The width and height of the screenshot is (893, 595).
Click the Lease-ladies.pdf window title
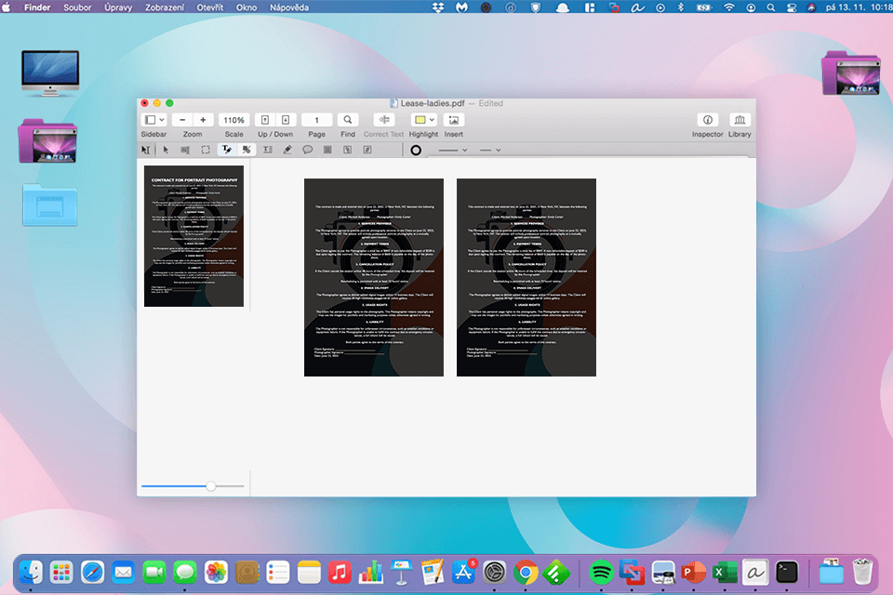click(x=433, y=103)
